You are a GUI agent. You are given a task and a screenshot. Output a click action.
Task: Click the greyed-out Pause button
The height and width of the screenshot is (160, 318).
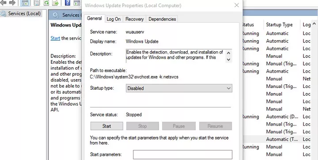click(x=179, y=126)
